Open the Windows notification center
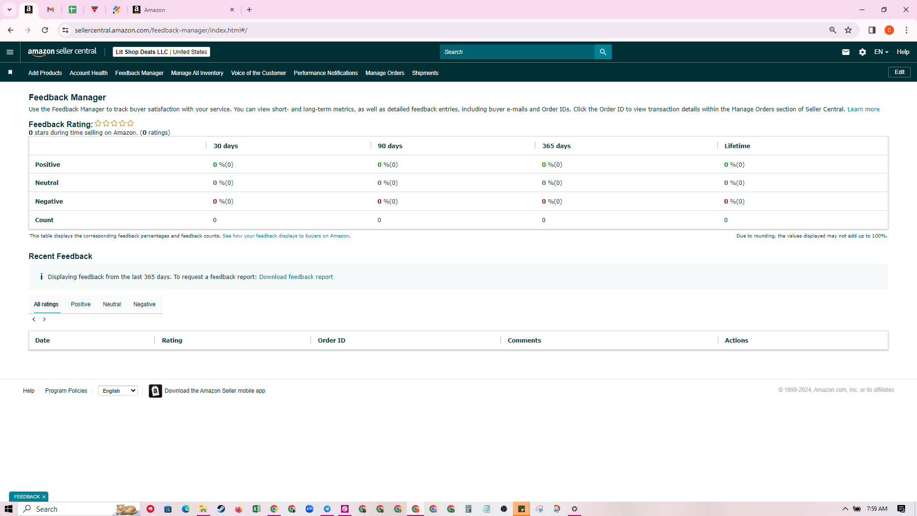This screenshot has width=917, height=516. click(x=901, y=509)
